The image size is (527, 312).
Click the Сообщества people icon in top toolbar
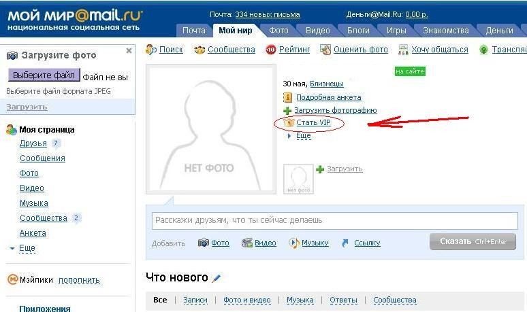tap(199, 50)
